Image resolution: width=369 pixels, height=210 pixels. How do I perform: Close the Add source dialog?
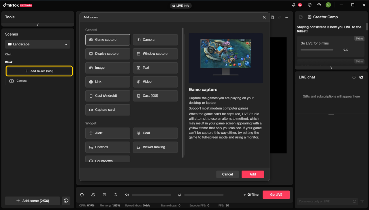[x=264, y=18]
